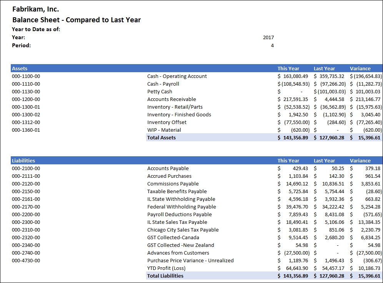Select Payroll Deductions Payable label
Screen dimensions: 383x283
pos(179,215)
